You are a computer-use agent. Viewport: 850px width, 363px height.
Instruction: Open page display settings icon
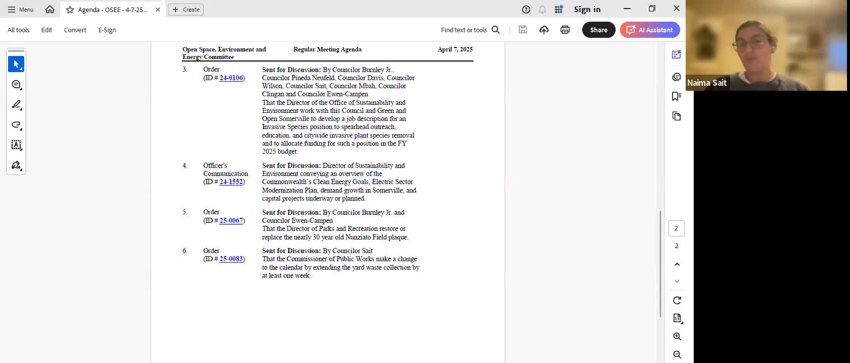click(x=677, y=318)
